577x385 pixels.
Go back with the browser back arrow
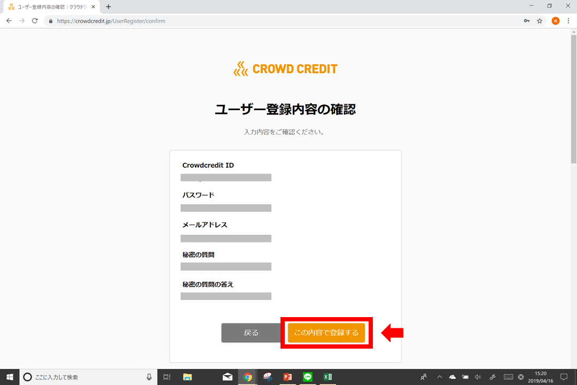click(x=9, y=21)
